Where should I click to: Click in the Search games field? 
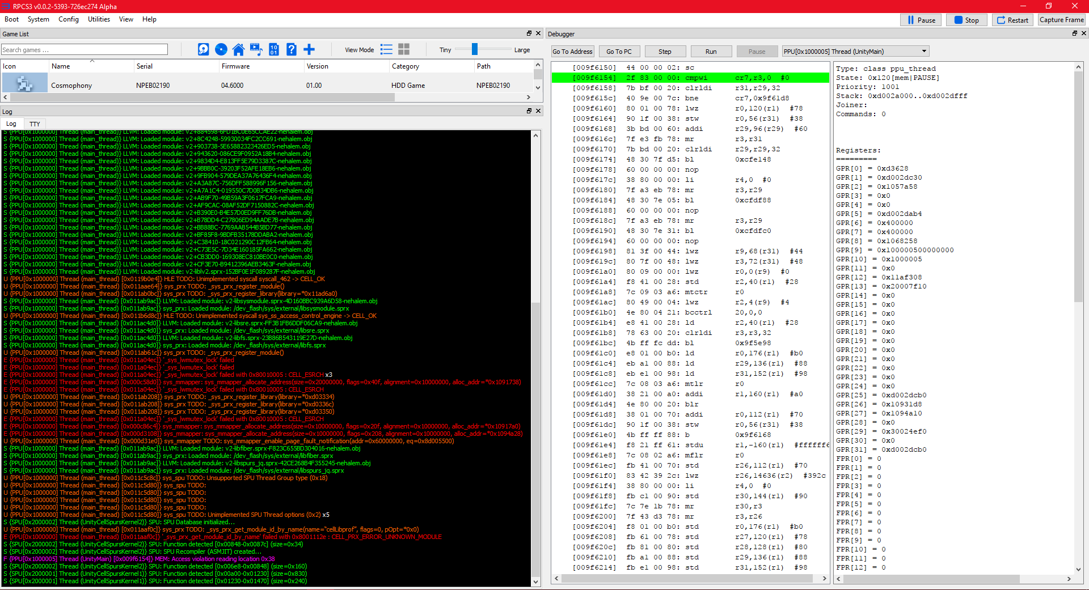pyautogui.click(x=84, y=50)
